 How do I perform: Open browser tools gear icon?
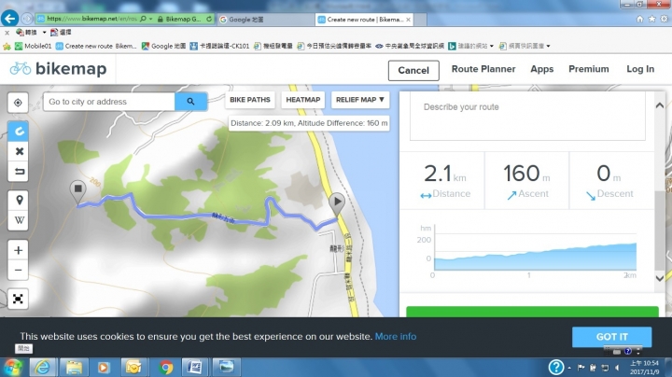click(x=664, y=20)
